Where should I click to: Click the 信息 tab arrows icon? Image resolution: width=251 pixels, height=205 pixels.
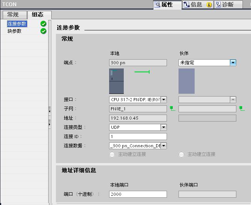(x=186, y=5)
